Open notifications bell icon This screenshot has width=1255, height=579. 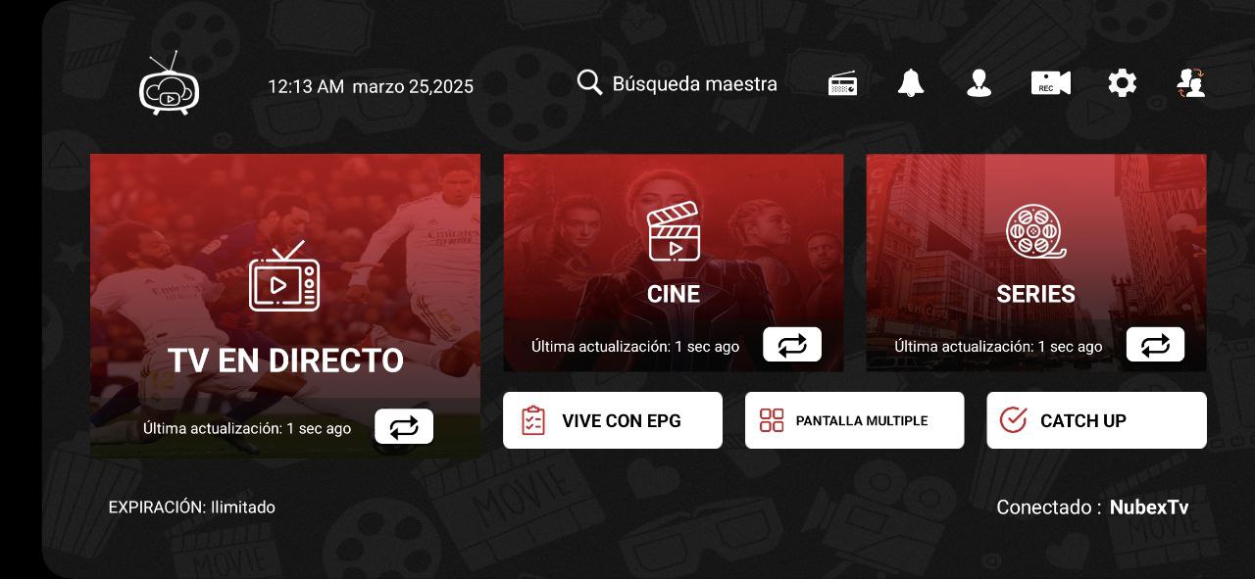pyautogui.click(x=911, y=84)
